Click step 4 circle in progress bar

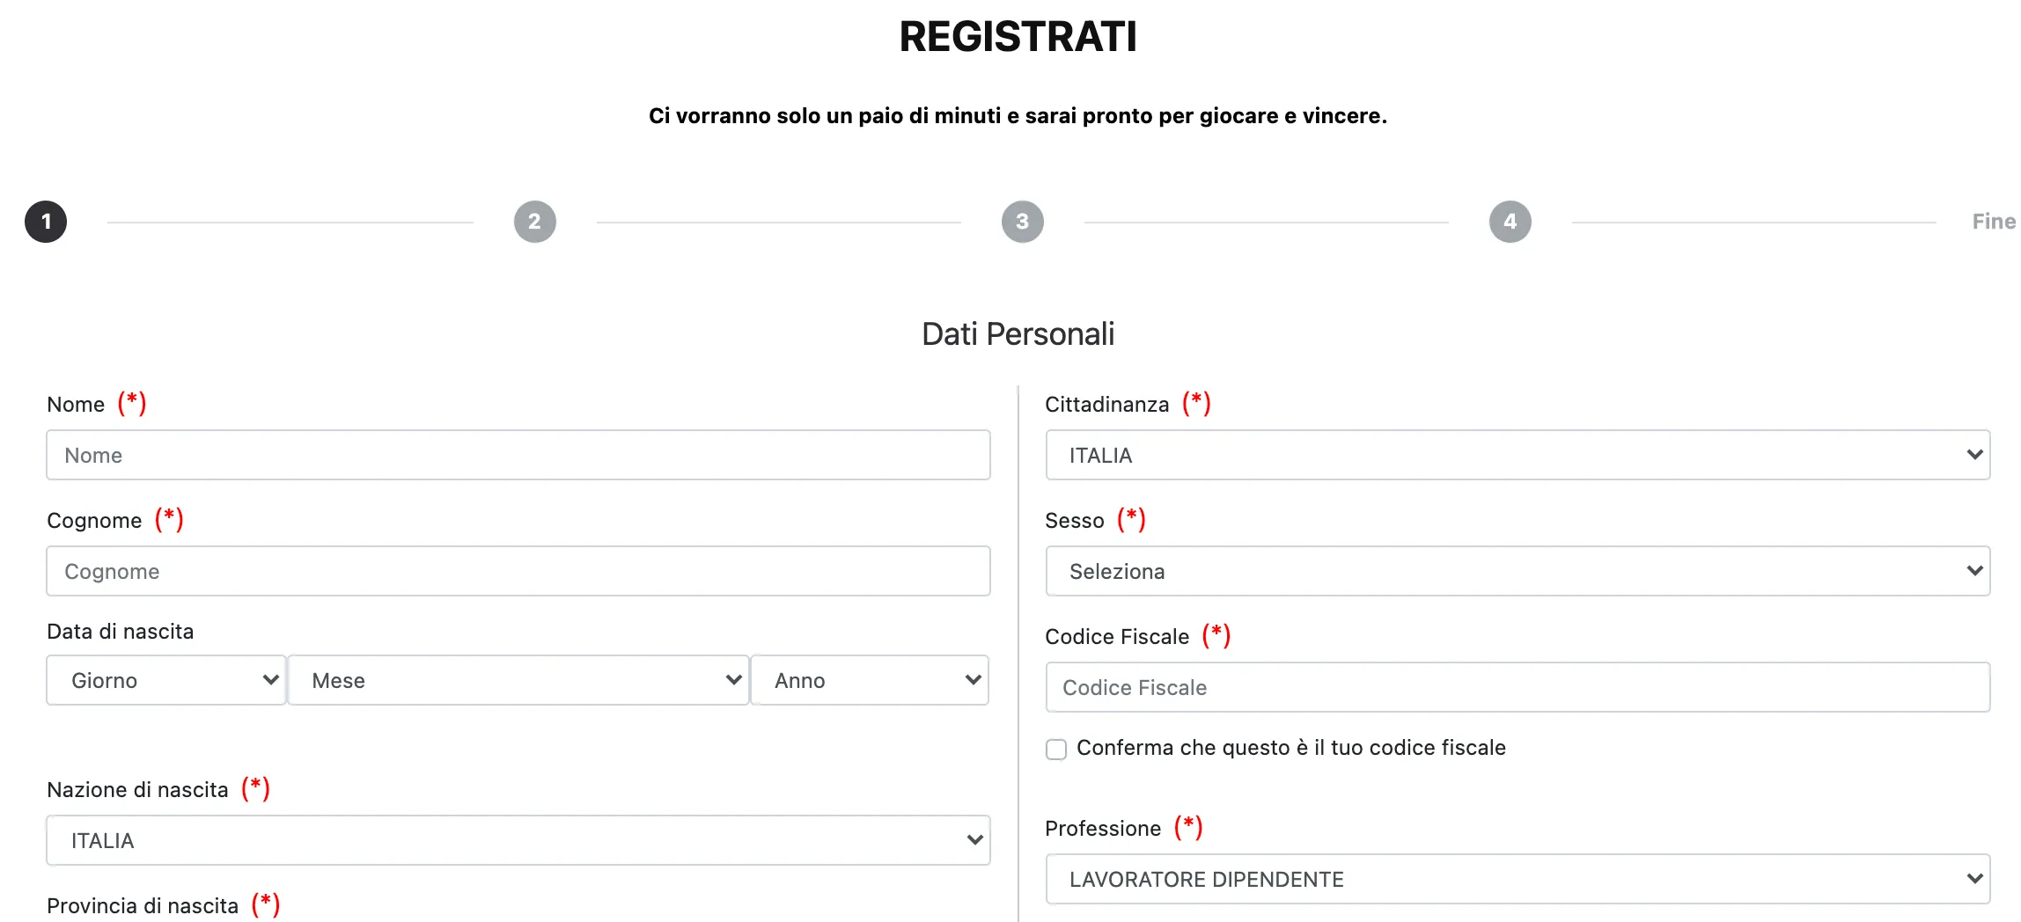(x=1510, y=222)
